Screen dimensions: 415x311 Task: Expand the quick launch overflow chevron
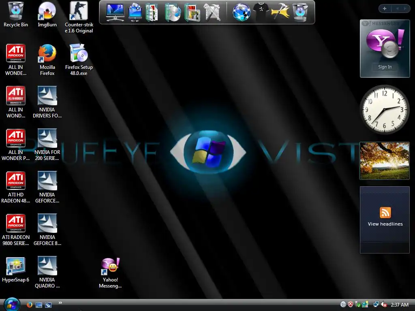pos(60,303)
